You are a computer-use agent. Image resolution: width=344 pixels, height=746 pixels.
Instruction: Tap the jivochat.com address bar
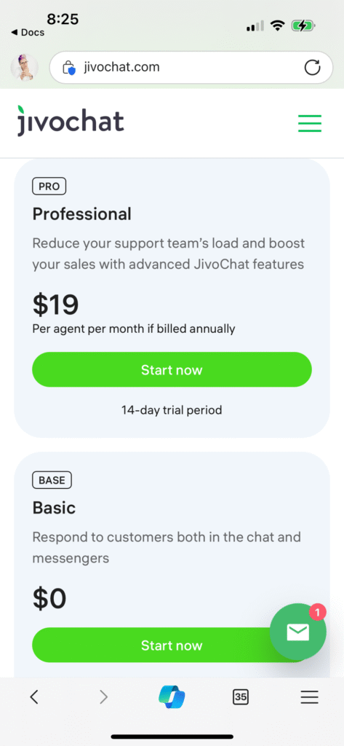click(x=191, y=68)
